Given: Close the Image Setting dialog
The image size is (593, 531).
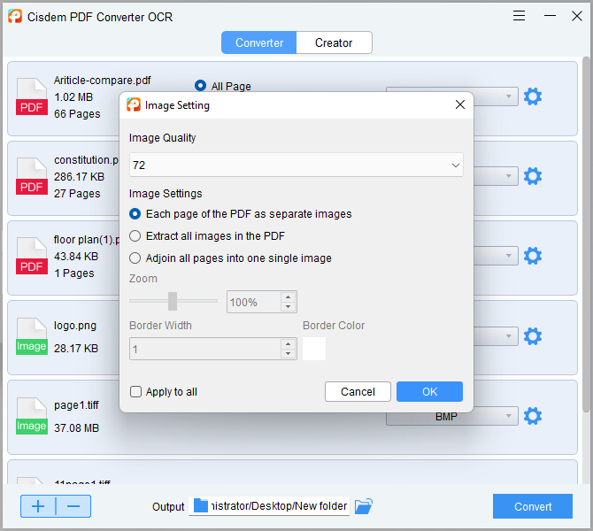Looking at the screenshot, I should coord(460,104).
